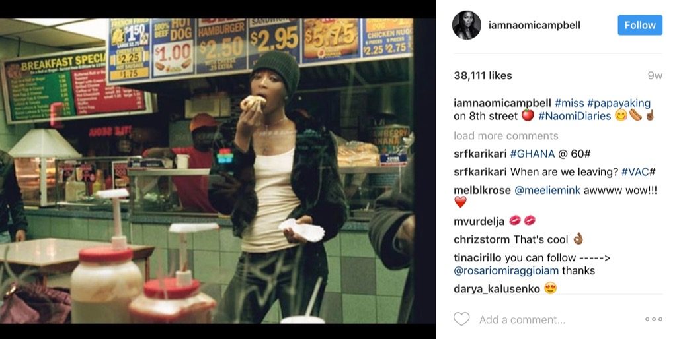This screenshot has width=677, height=339.
Task: Open the #miss hashtag link
Action: [569, 104]
